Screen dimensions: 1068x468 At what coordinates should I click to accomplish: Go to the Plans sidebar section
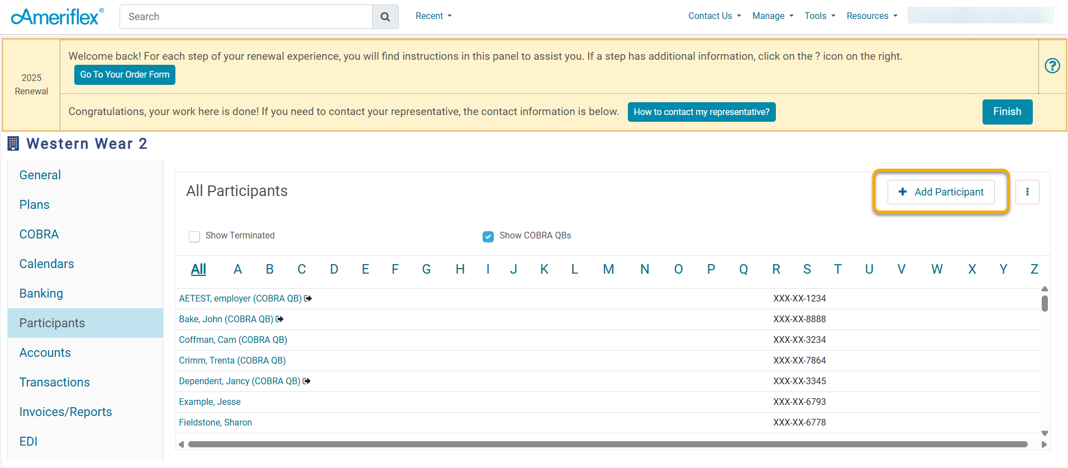pos(85,205)
